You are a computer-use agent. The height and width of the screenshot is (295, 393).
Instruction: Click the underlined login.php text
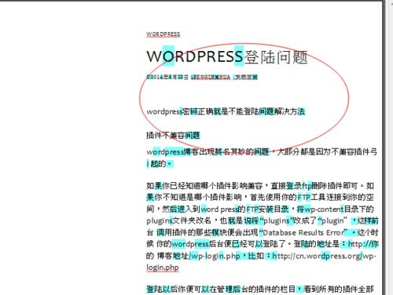tap(163, 268)
